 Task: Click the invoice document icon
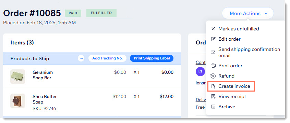213,86
